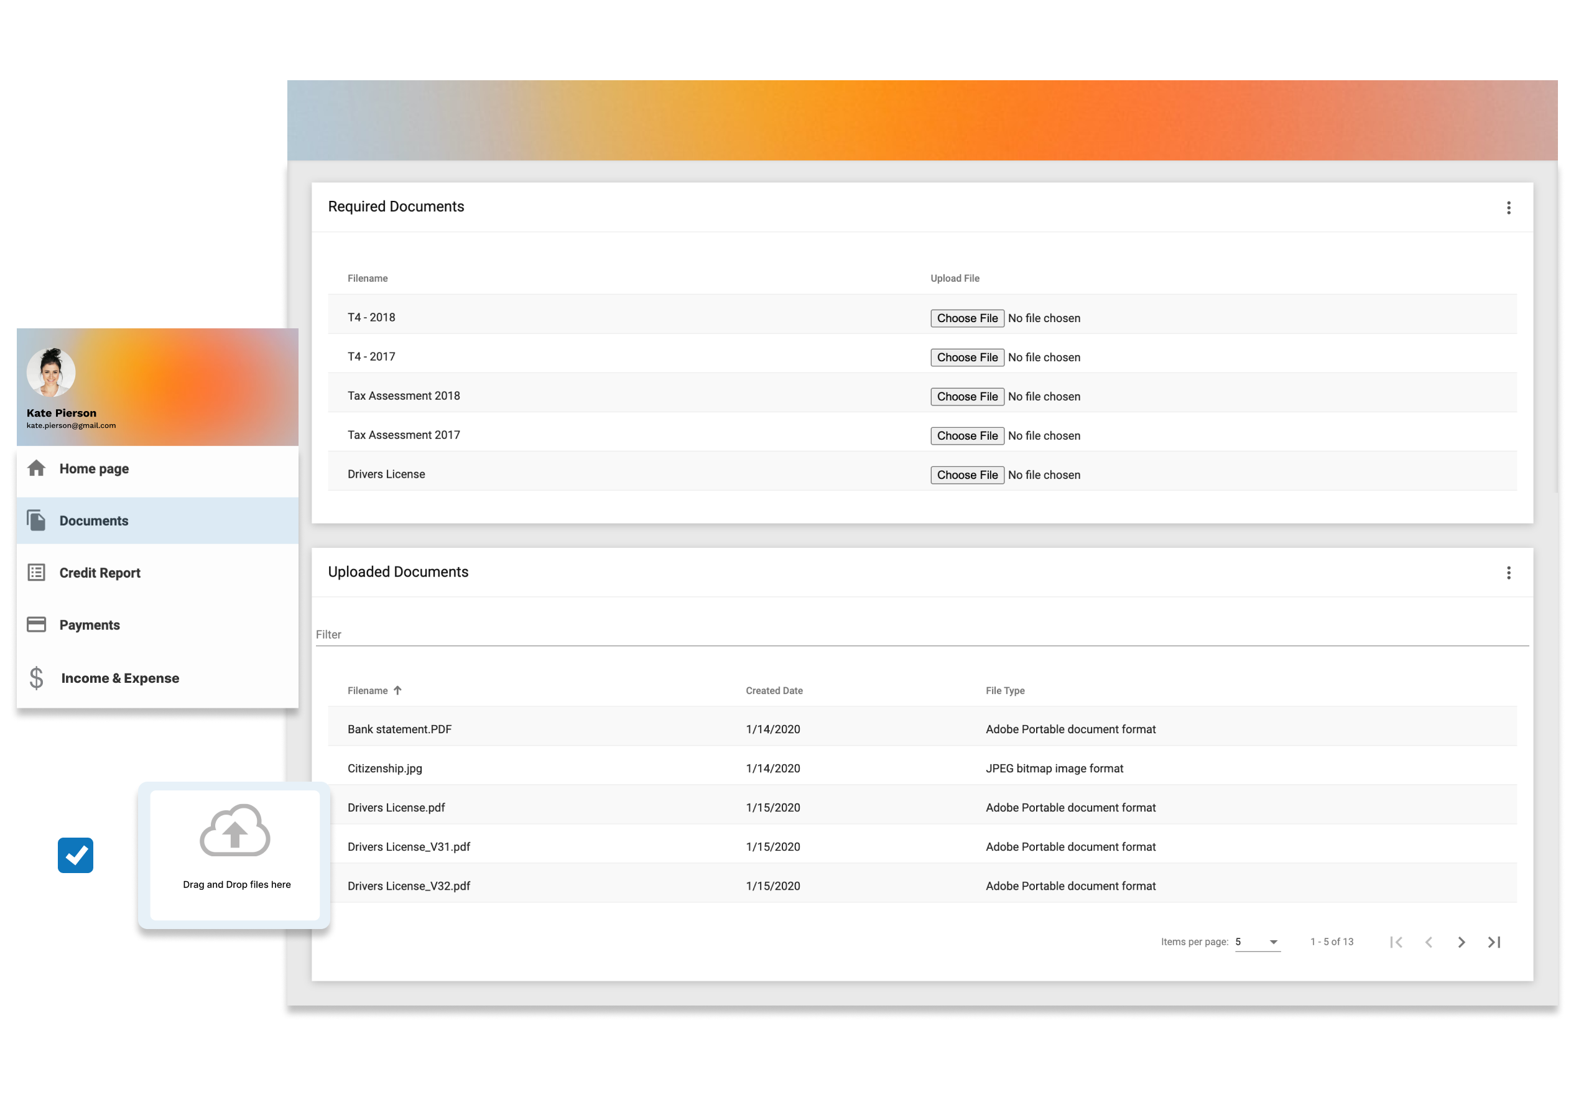Click the Filter input field
This screenshot has height=1110, width=1571.
point(921,634)
